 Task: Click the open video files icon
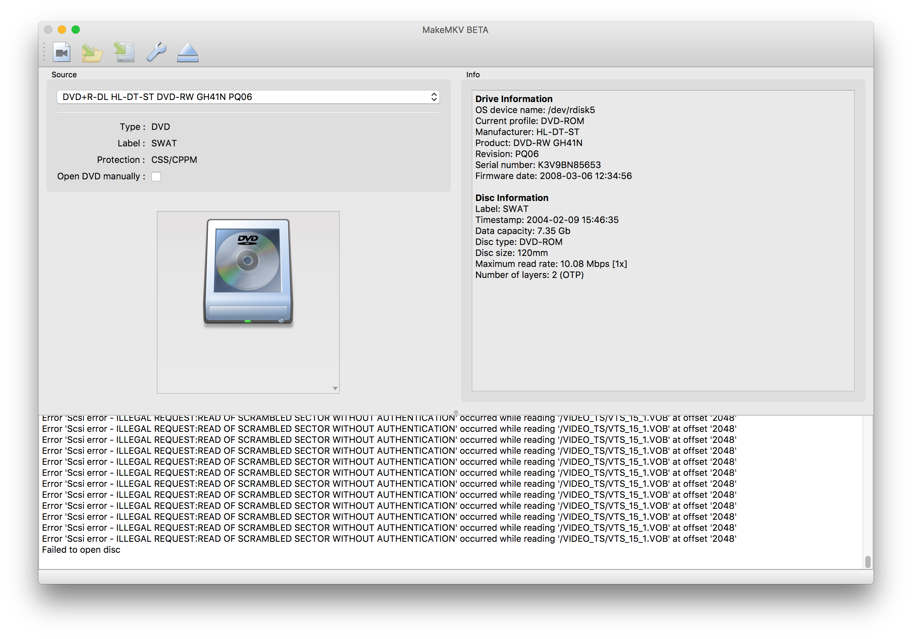pos(62,52)
